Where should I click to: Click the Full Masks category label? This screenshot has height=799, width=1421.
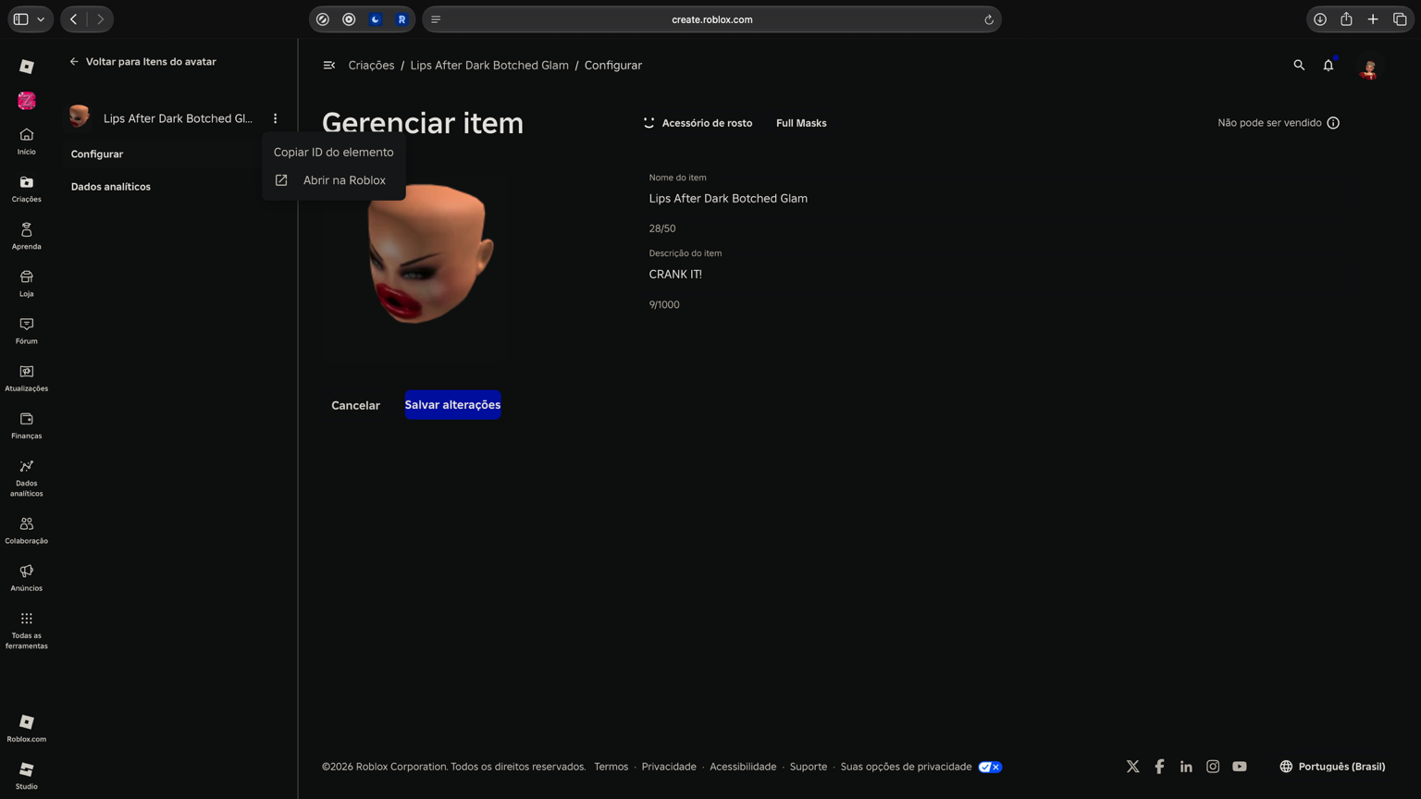click(x=801, y=123)
